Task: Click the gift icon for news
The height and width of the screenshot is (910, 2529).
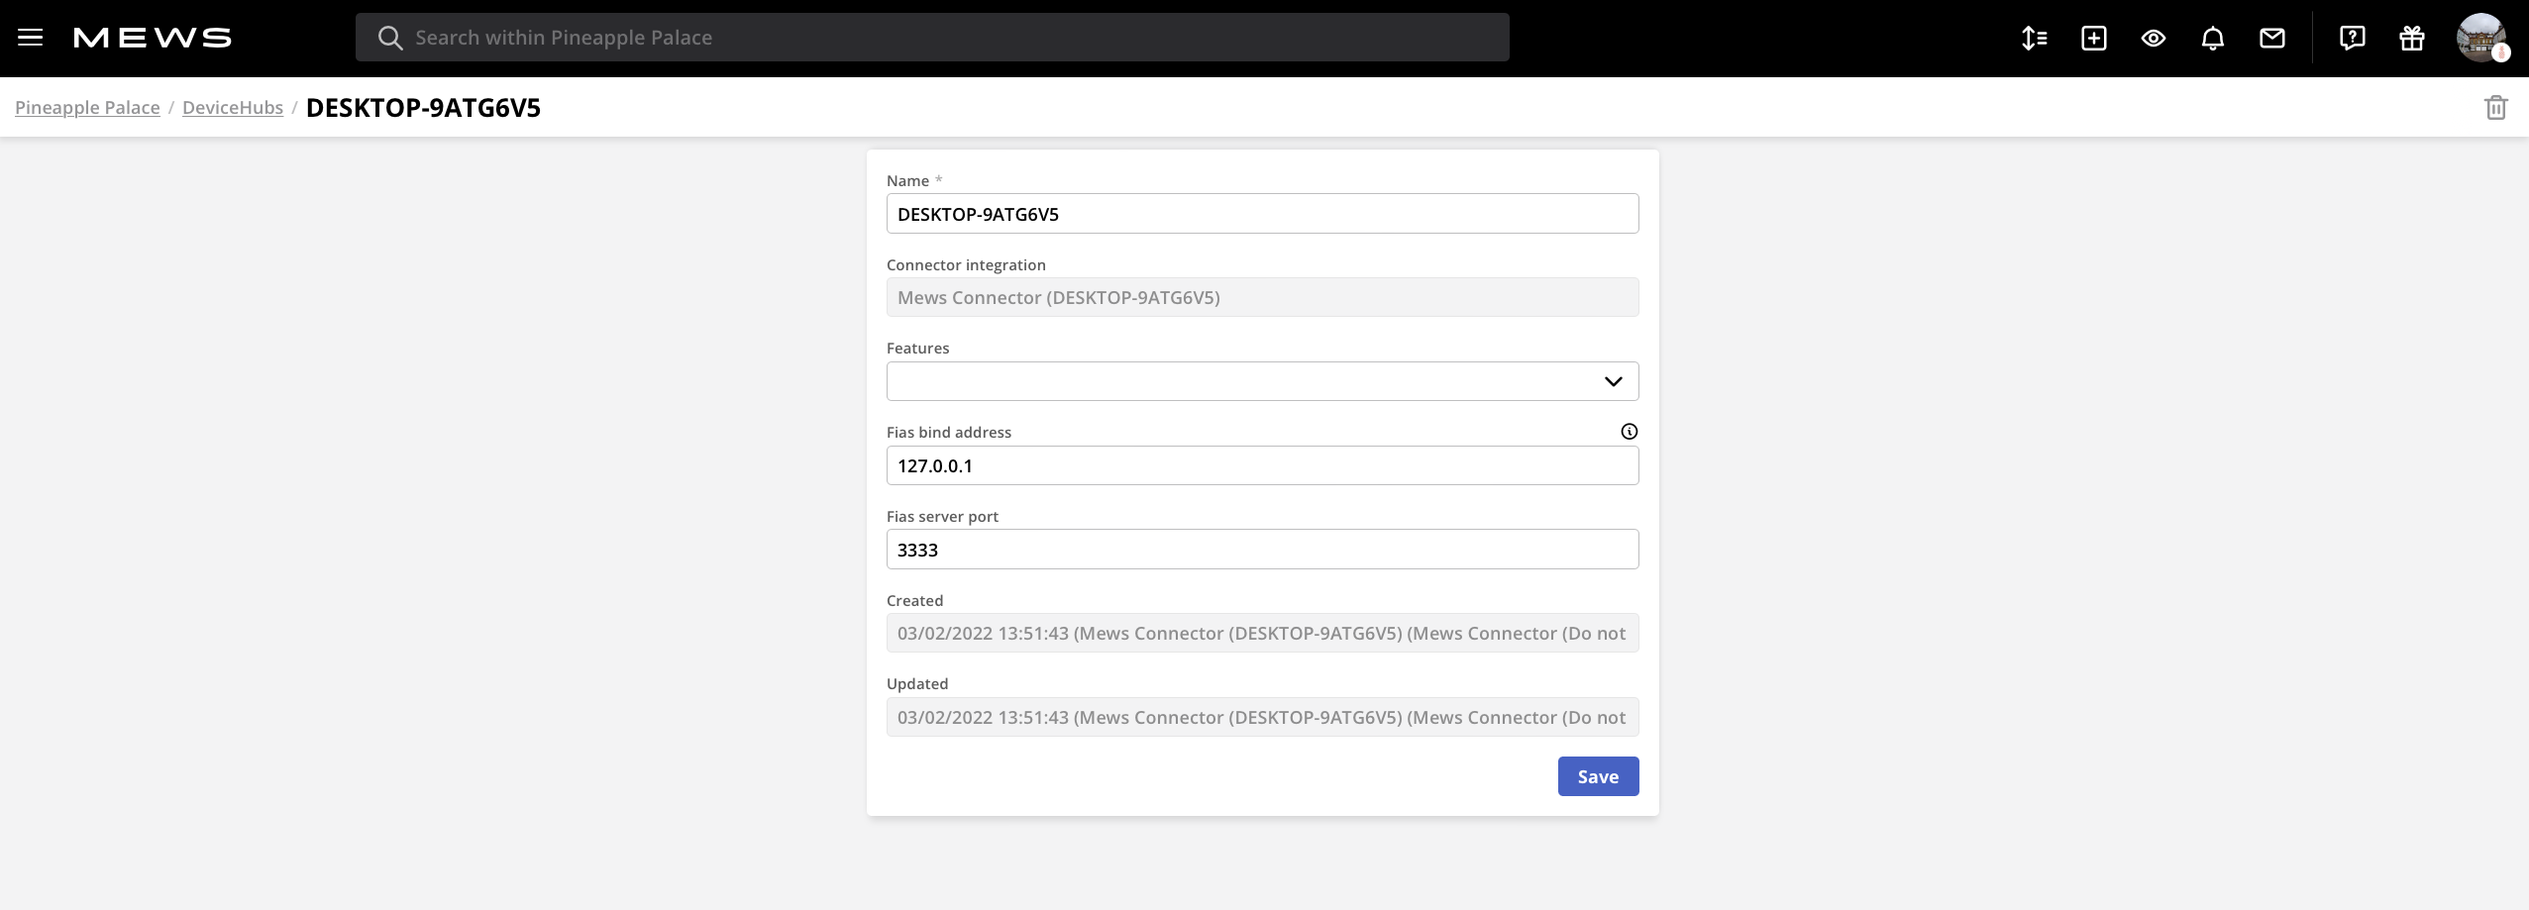Action: point(2411,37)
